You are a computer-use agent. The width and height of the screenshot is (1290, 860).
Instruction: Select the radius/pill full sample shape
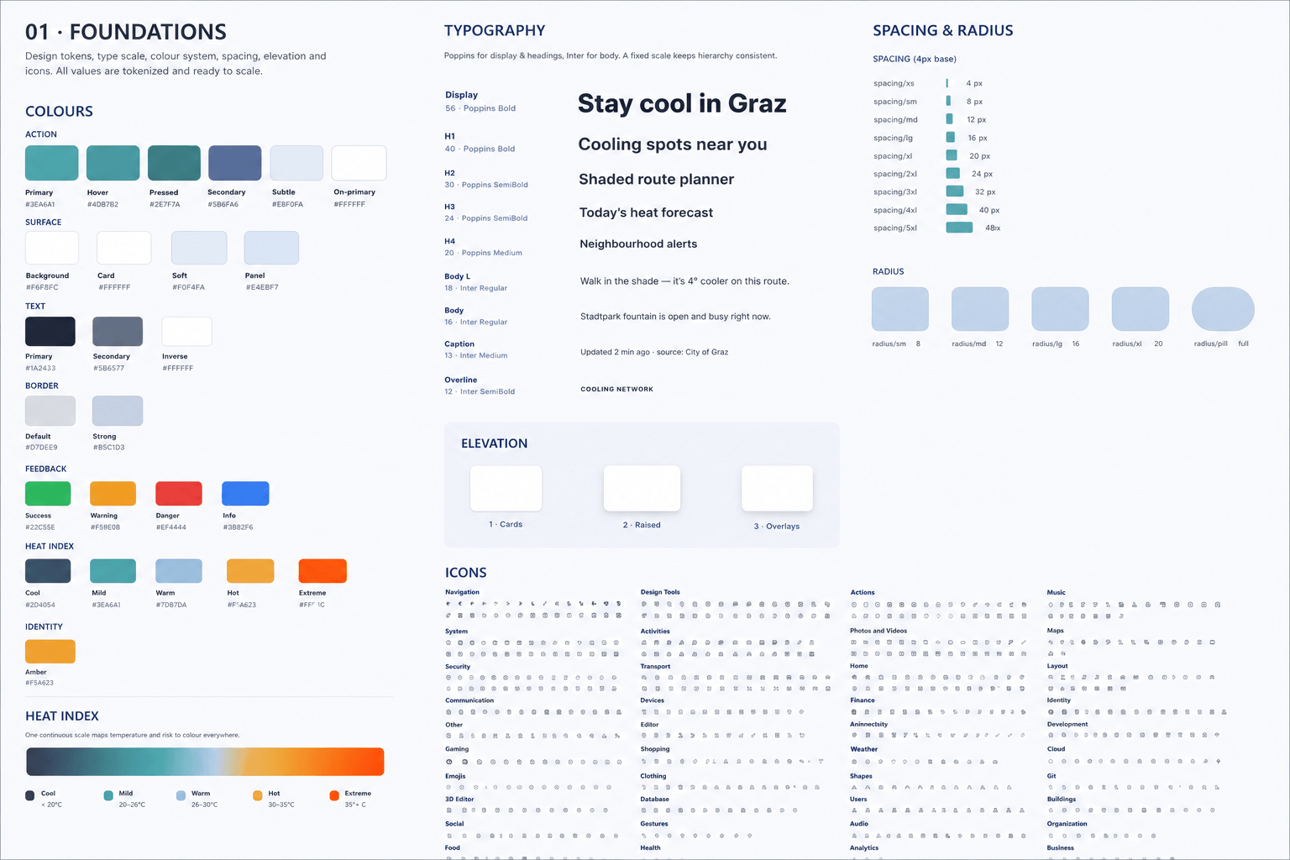click(1223, 309)
